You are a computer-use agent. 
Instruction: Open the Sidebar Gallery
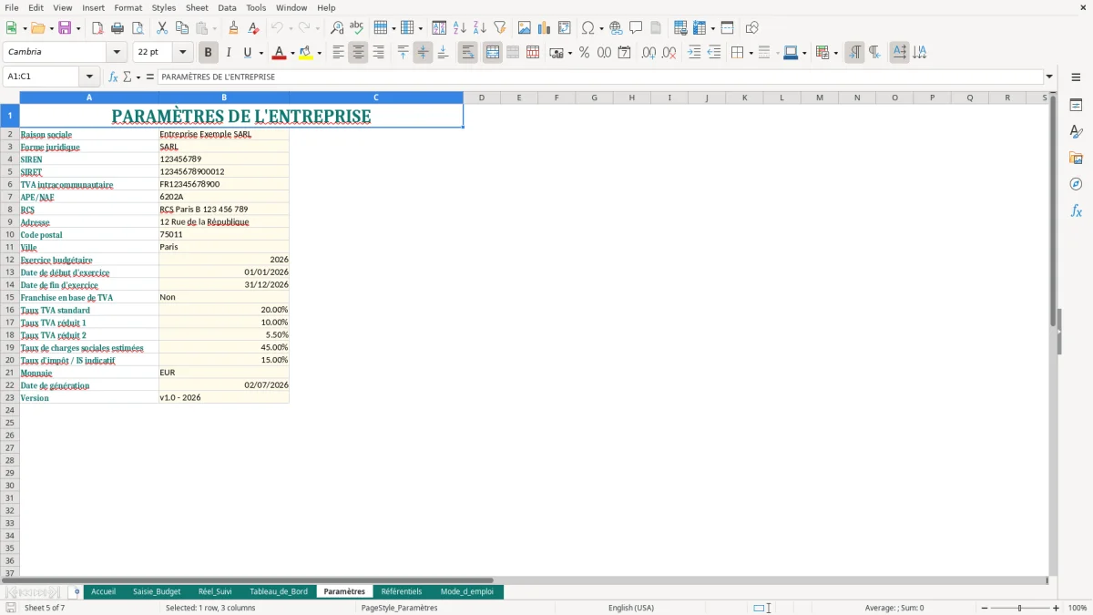point(1076,158)
